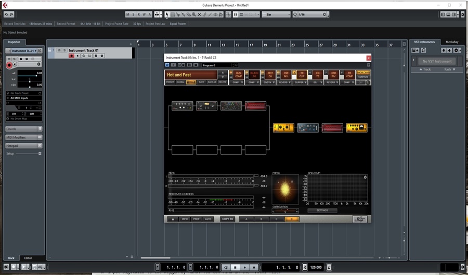Screen dimensions: 468x275
Task: Select the Range Selection tool
Action: [x=173, y=15]
